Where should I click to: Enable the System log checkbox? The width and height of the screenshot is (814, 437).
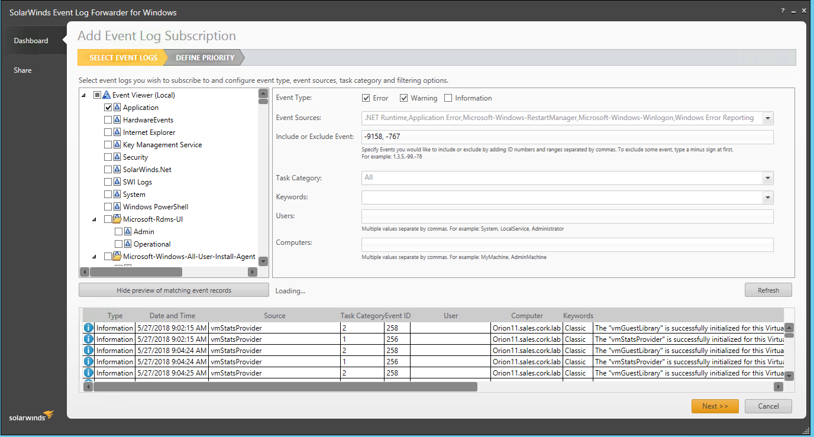[x=108, y=194]
